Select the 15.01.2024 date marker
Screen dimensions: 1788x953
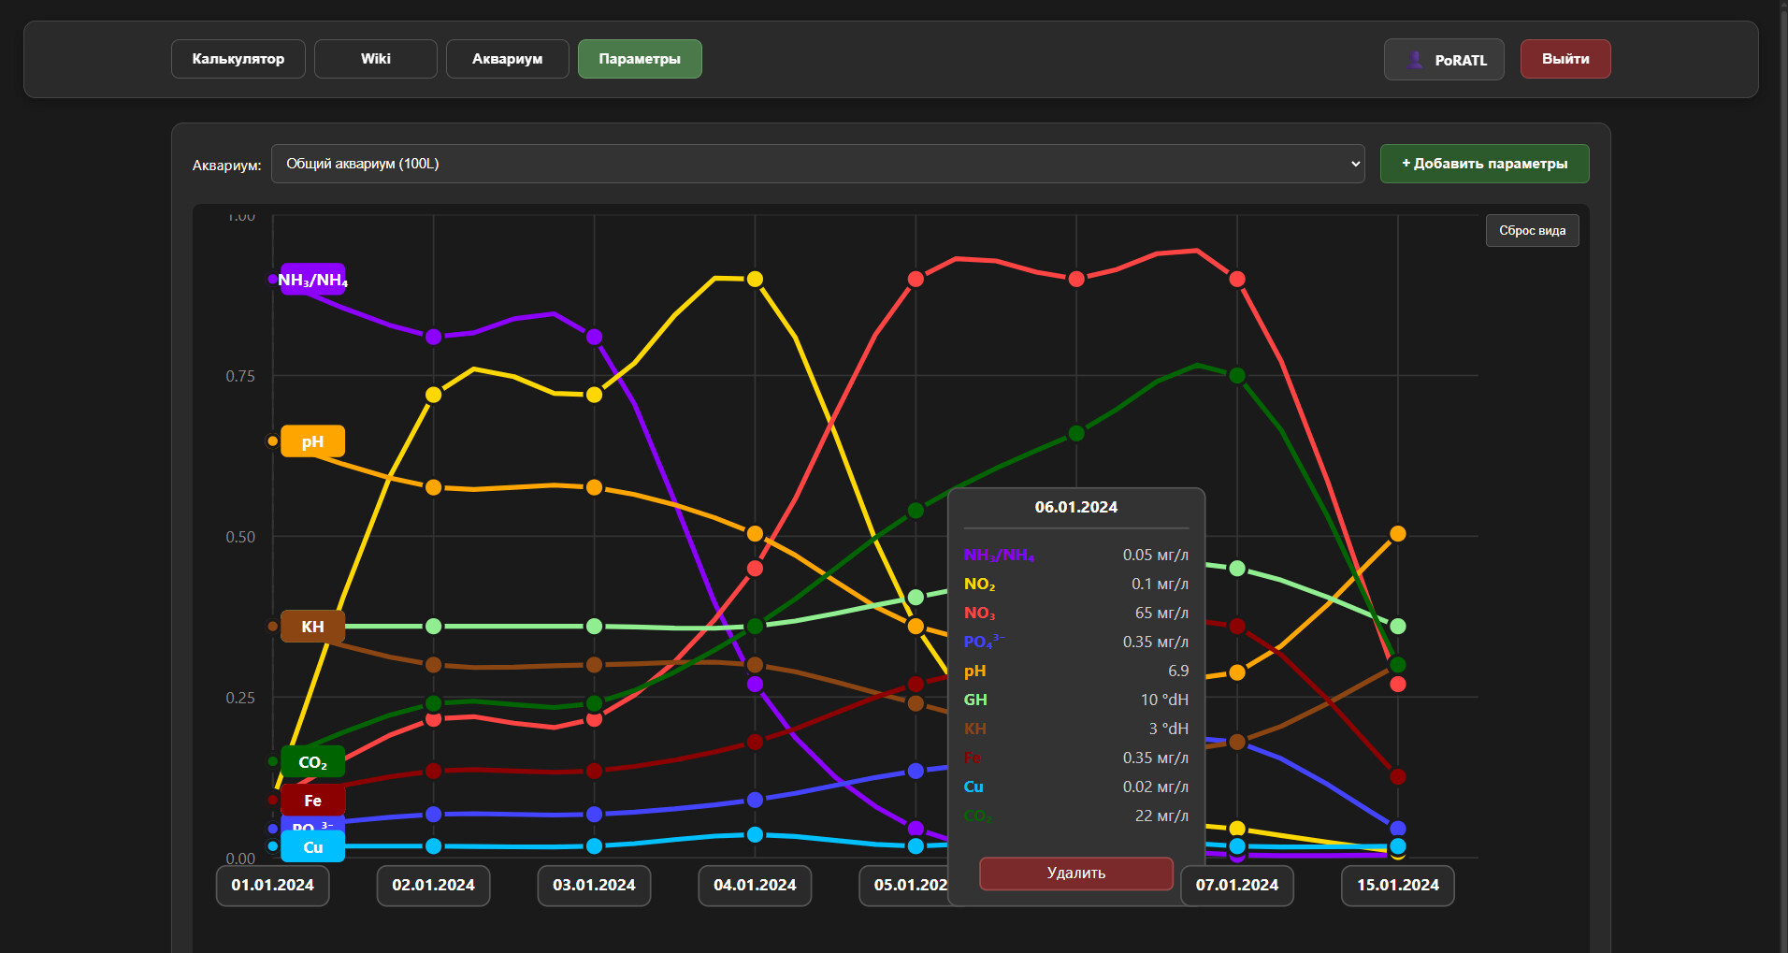pyautogui.click(x=1397, y=885)
